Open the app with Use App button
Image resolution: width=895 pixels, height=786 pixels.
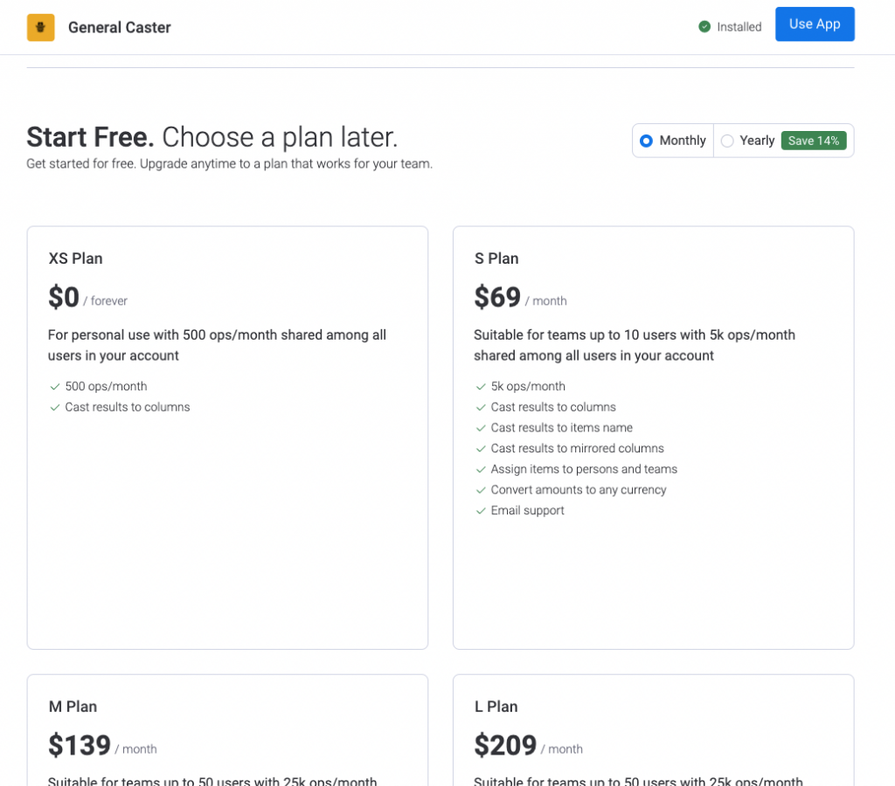point(815,24)
